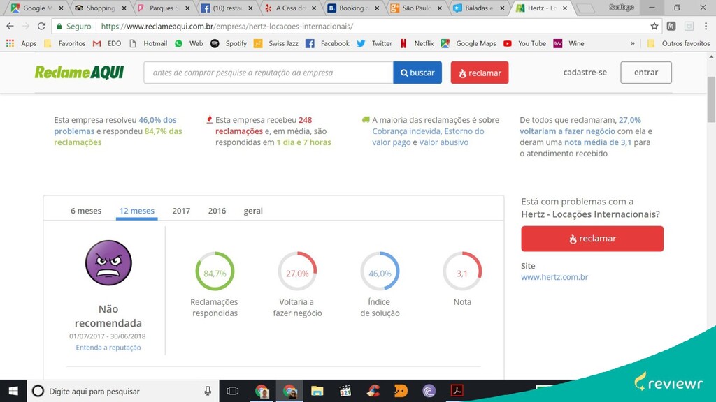Open Outros favoritos bookmark folder
The image size is (716, 402).
point(678,43)
